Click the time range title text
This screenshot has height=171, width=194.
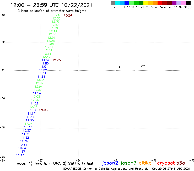click(x=51, y=5)
